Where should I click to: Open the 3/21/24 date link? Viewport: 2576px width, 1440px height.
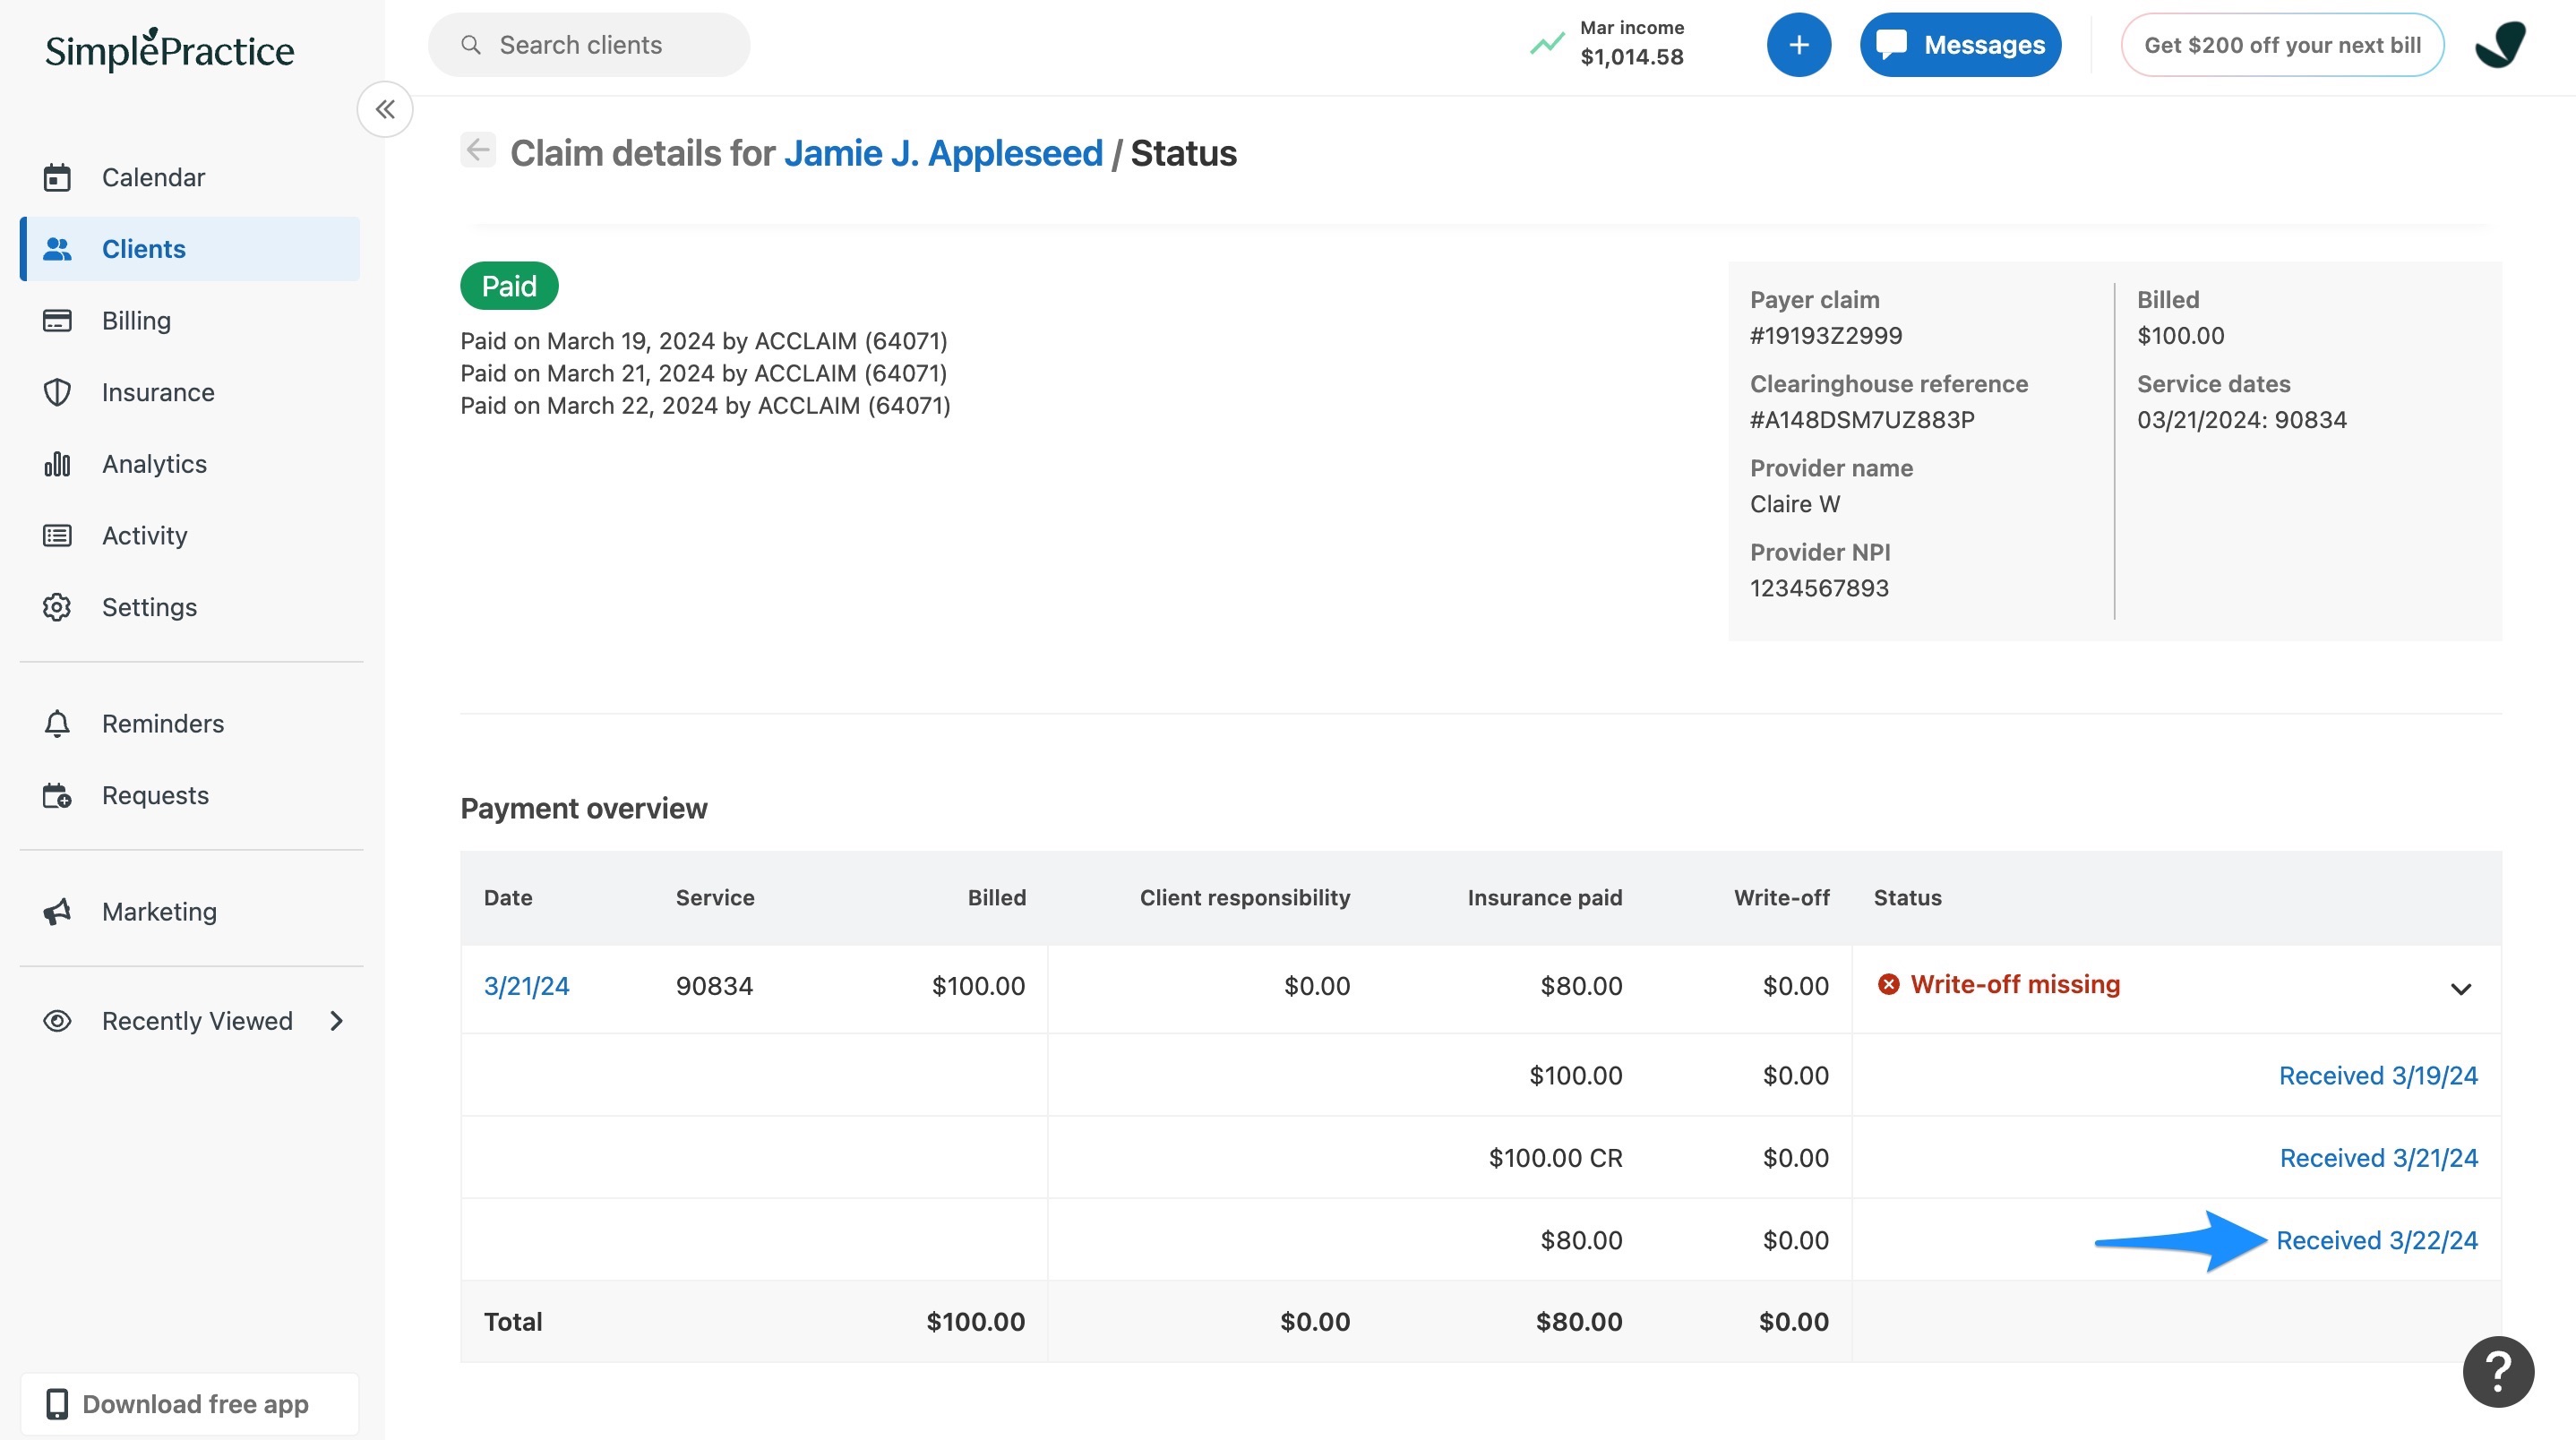tap(526, 986)
